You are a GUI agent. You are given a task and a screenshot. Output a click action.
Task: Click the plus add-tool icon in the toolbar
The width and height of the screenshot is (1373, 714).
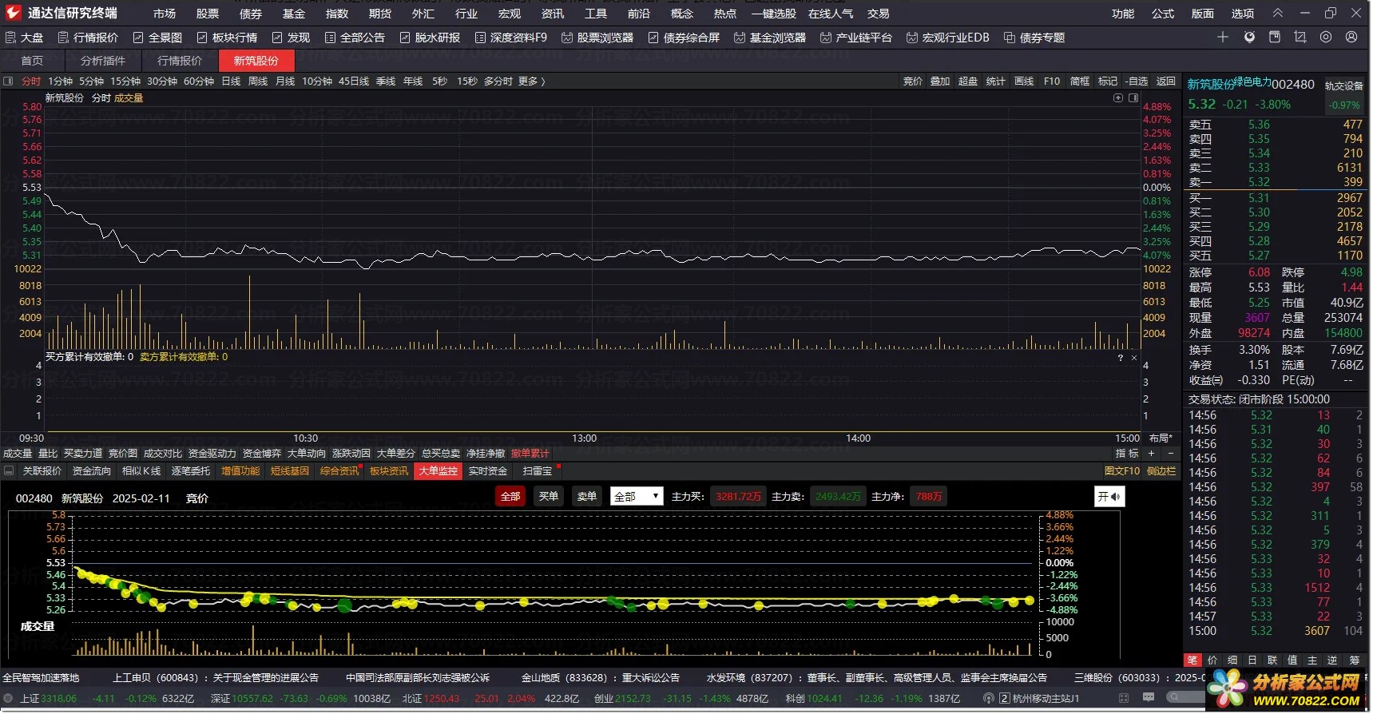pos(1223,37)
